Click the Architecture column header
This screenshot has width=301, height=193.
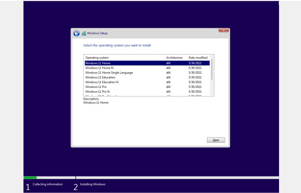click(x=176, y=58)
